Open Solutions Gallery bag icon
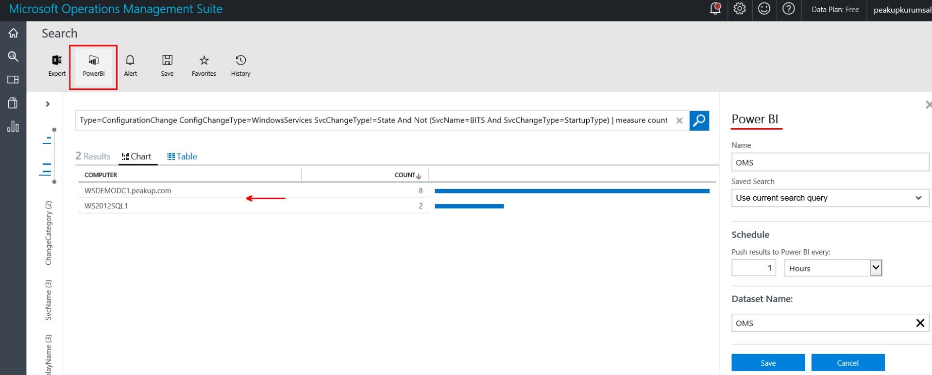The height and width of the screenshot is (375, 932). 13,102
